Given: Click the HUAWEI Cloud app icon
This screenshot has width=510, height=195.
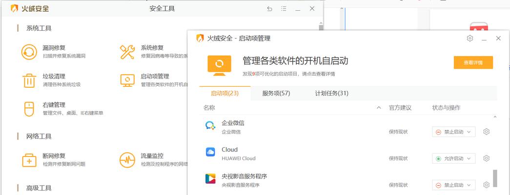Looking at the screenshot, I should coord(210,152).
